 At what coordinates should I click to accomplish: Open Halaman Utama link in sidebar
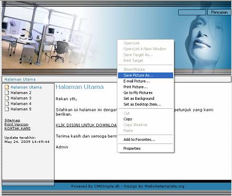[x=26, y=87]
